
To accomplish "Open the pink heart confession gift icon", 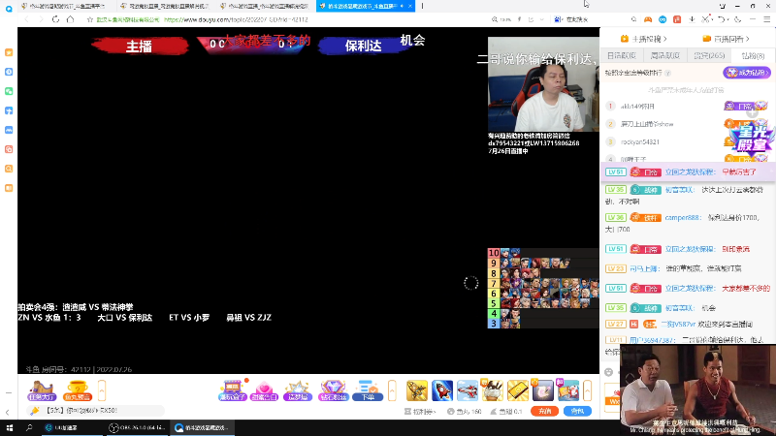I will click(264, 390).
